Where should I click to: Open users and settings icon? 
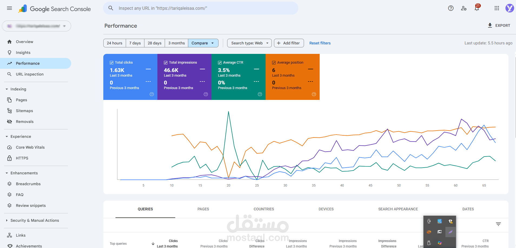[464, 8]
